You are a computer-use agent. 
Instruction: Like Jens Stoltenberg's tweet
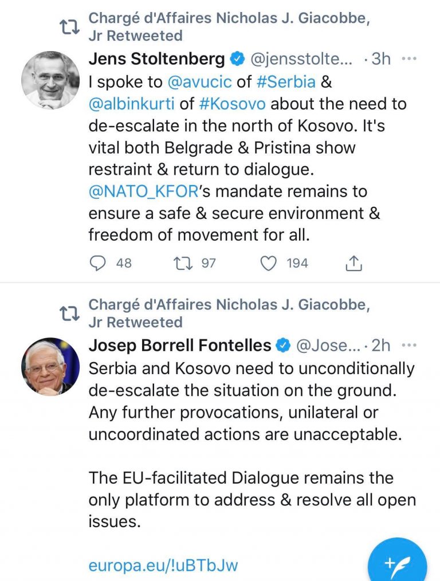pyautogui.click(x=268, y=263)
